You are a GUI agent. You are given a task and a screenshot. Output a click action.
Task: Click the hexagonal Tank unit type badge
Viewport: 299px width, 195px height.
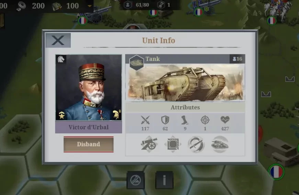[x=136, y=63]
